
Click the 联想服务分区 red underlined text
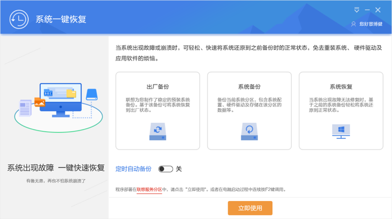[150, 189]
